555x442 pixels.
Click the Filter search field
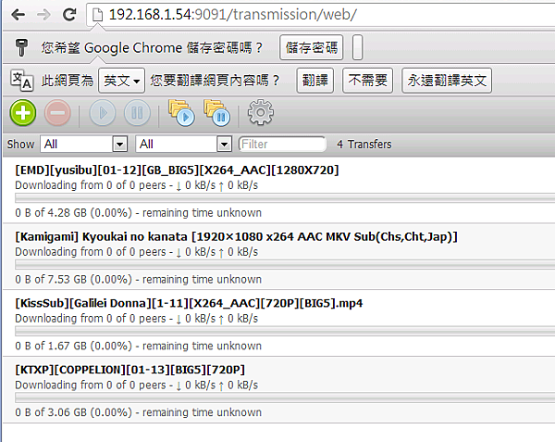click(x=282, y=145)
